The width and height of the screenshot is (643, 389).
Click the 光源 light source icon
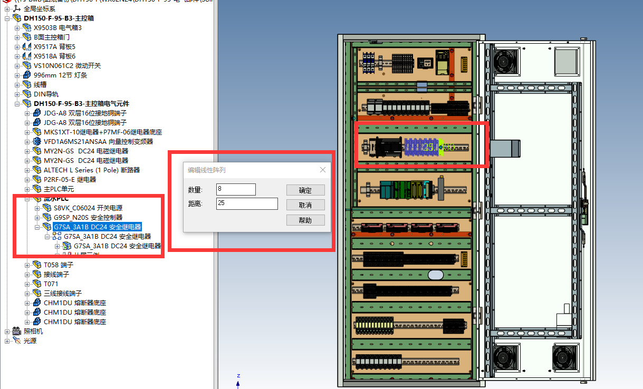tap(16, 341)
